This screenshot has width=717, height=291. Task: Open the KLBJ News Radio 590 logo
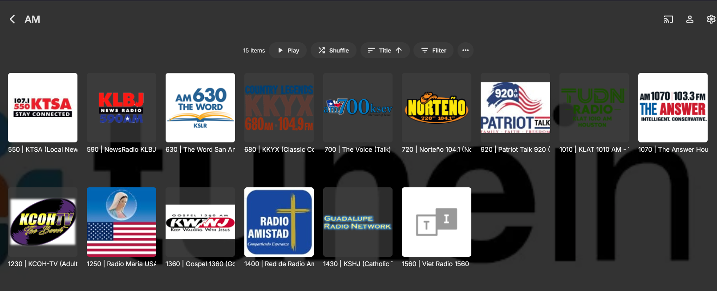pyautogui.click(x=122, y=108)
